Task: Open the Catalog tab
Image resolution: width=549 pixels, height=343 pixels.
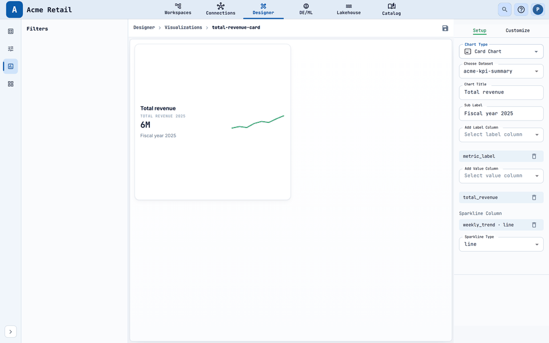Action: coord(391,9)
